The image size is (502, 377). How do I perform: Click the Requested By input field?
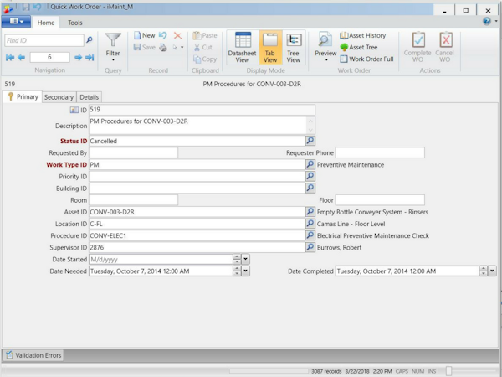coord(133,153)
